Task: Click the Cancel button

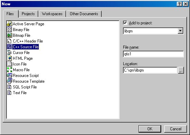Action: (x=175, y=129)
